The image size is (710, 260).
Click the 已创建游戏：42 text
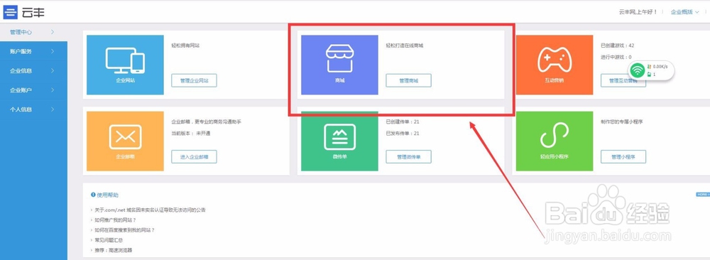coord(617,45)
